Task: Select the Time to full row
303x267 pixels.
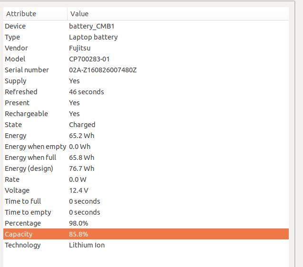Action: point(146,201)
